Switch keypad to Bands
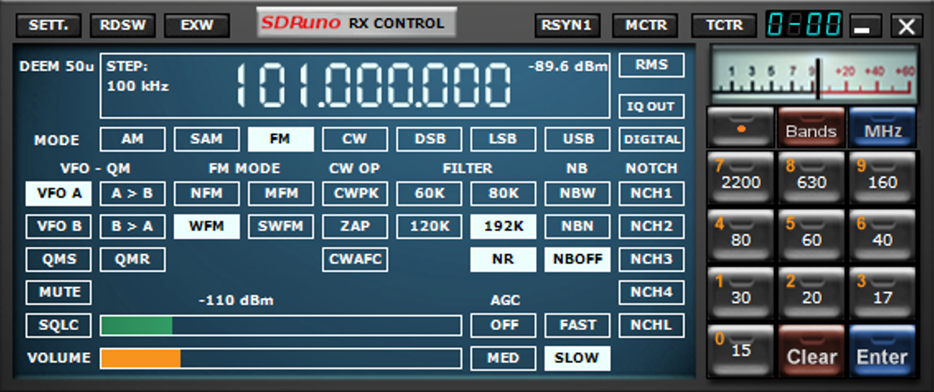Image resolution: width=934 pixels, height=392 pixels. [811, 127]
